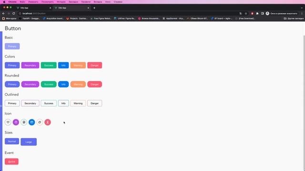This screenshot has width=305, height=171.
Task: Click the Colors Primary button
Action: (12, 66)
